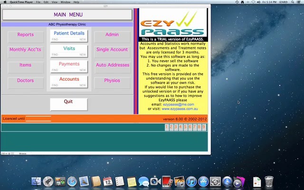Click the Patient Details button
The height and width of the screenshot is (190, 304).
click(x=69, y=33)
